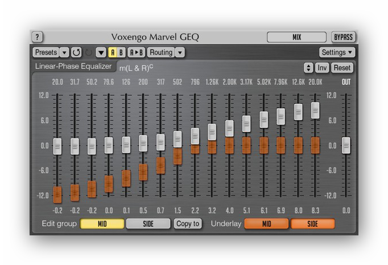Click the Inv button
Screen dimensions: 388x265
322,68
